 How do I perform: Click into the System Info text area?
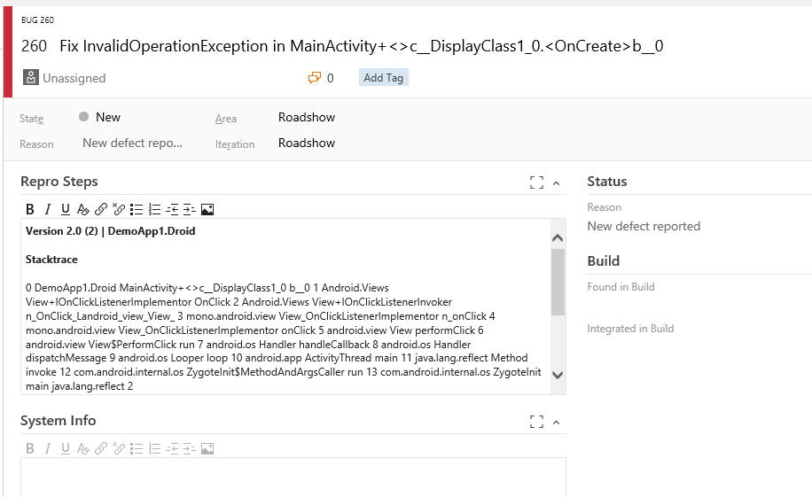(x=293, y=476)
